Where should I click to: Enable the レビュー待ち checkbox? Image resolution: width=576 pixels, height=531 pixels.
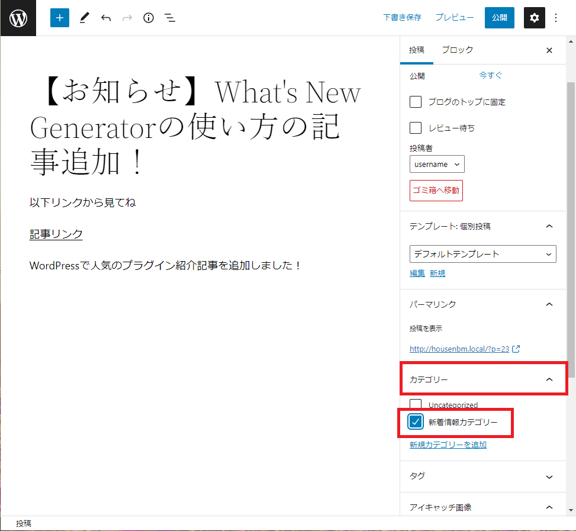pos(416,128)
